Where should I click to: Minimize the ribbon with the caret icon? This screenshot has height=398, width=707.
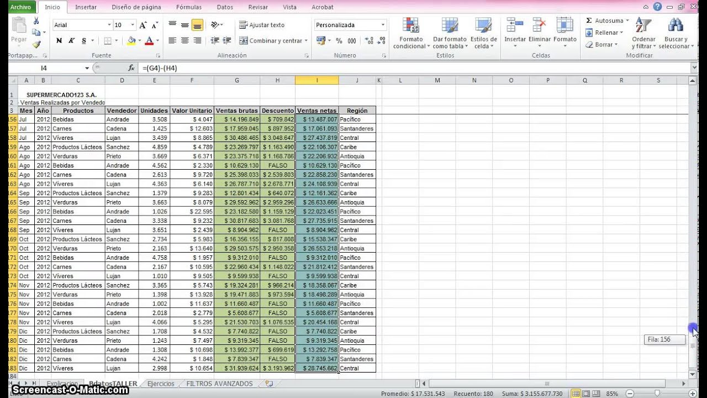coord(646,7)
